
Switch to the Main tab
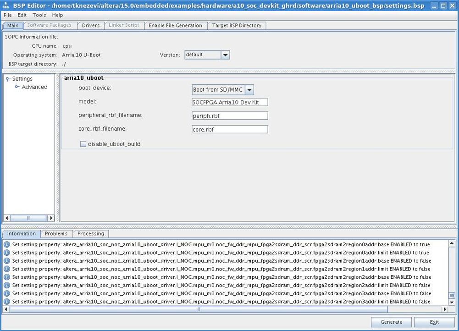[13, 26]
